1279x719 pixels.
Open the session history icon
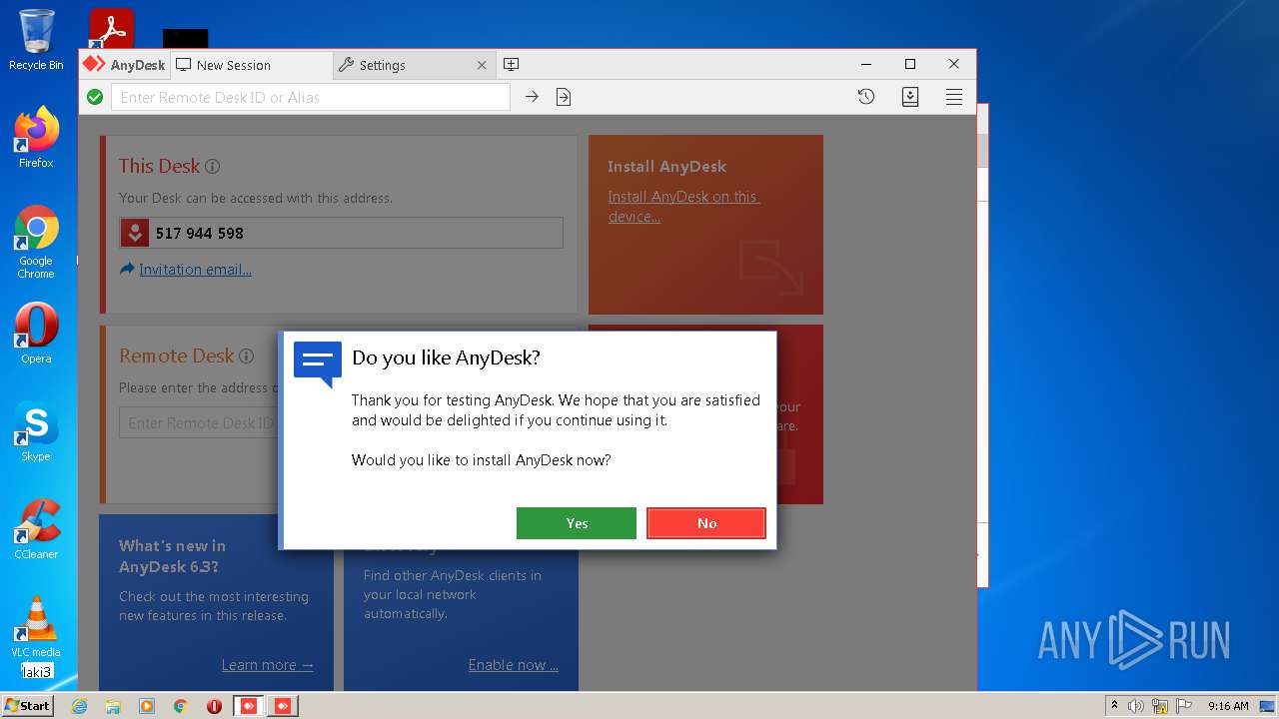(866, 97)
